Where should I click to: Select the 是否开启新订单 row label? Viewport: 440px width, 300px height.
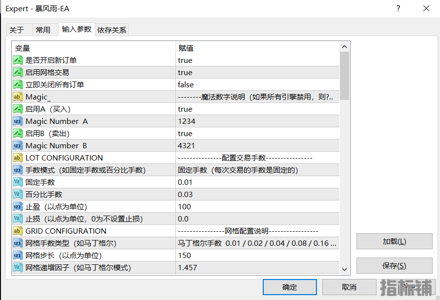pos(51,60)
